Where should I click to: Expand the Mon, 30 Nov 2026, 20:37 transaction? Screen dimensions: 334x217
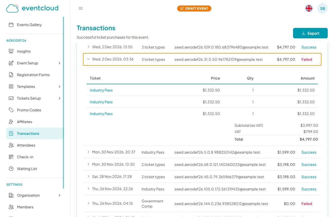click(x=88, y=152)
